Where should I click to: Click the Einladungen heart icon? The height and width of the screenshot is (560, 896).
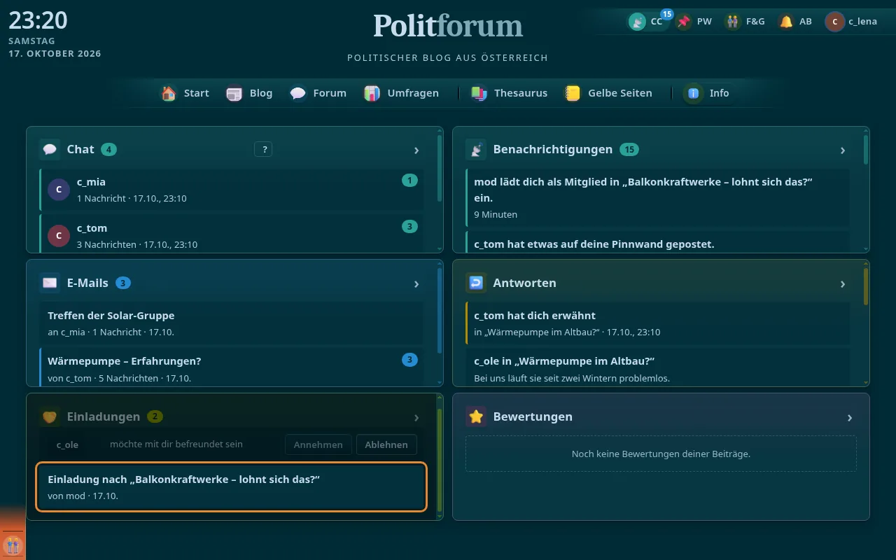coord(50,416)
